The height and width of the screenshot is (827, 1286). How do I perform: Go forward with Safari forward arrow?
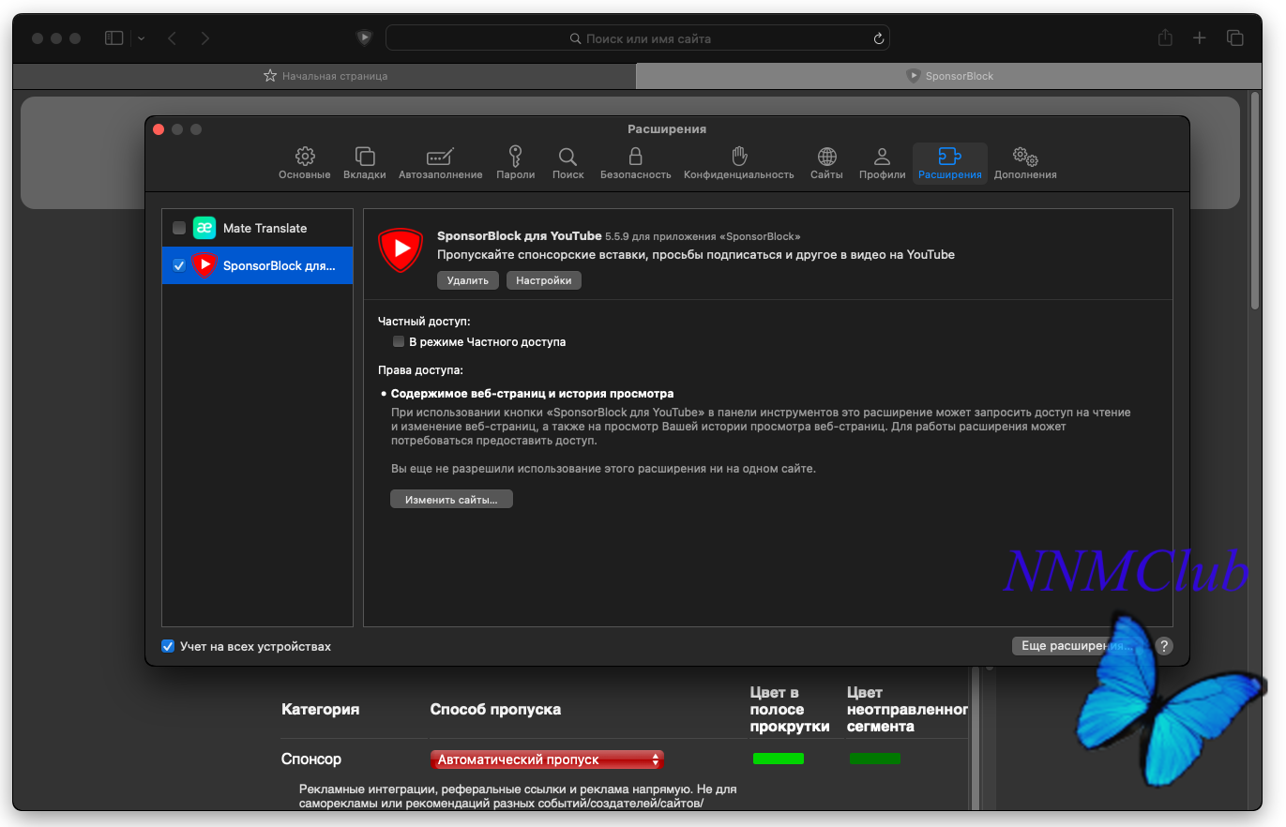(x=204, y=38)
